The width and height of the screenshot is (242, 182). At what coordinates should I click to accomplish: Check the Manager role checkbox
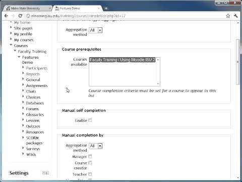click(90, 156)
